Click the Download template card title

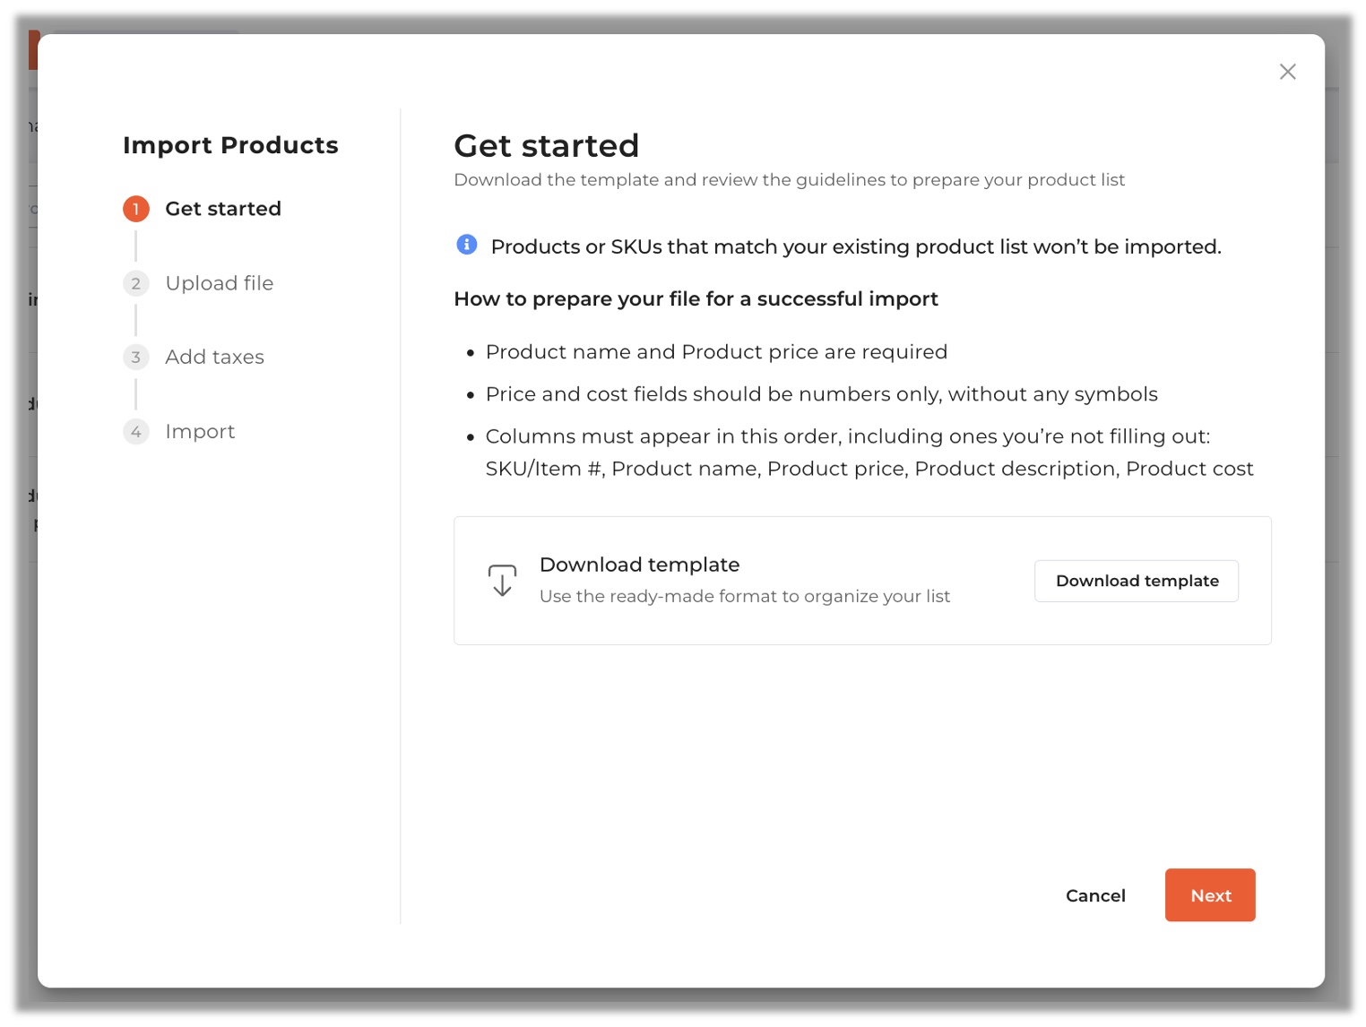click(x=639, y=565)
